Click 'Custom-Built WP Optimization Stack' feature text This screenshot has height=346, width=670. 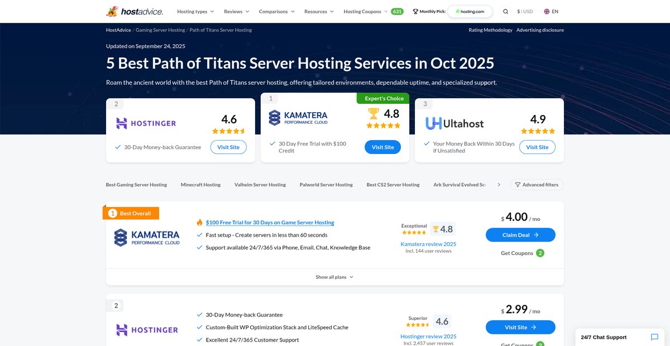(277, 327)
